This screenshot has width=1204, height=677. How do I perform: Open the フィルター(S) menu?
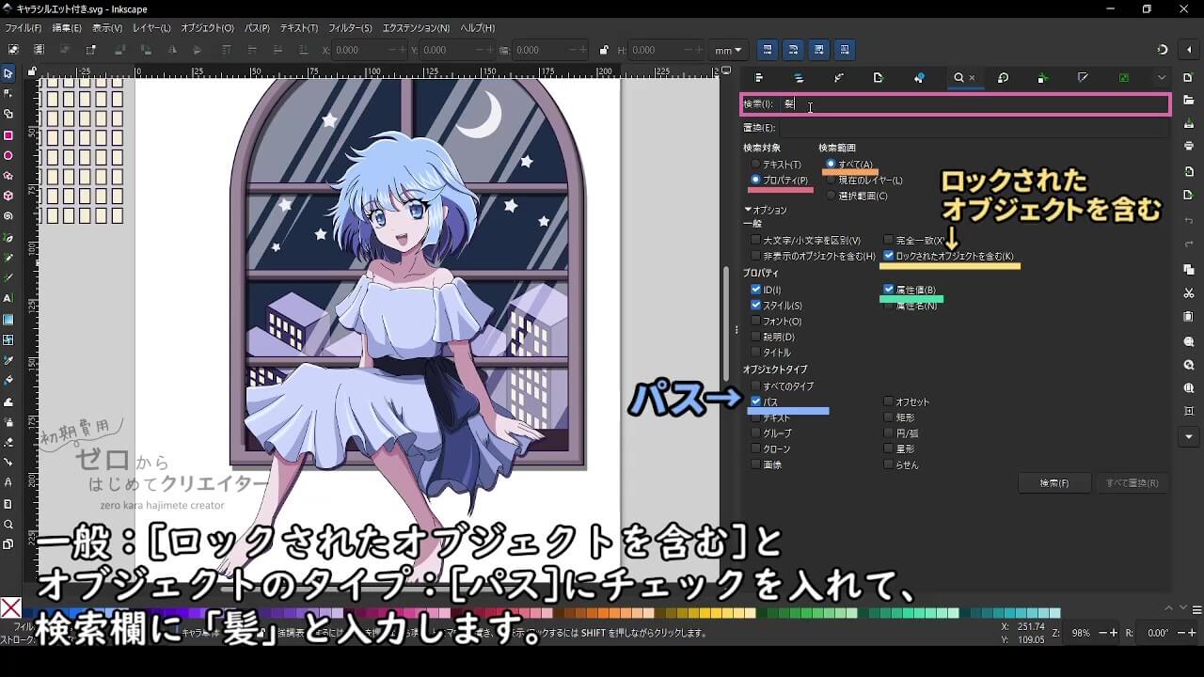coord(351,28)
